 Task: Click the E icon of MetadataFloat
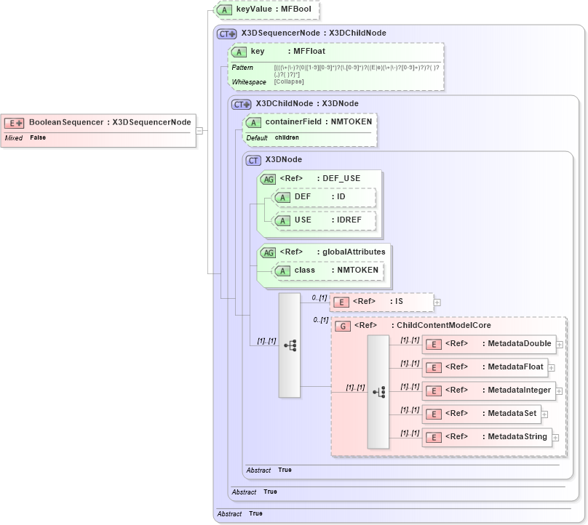pos(434,368)
